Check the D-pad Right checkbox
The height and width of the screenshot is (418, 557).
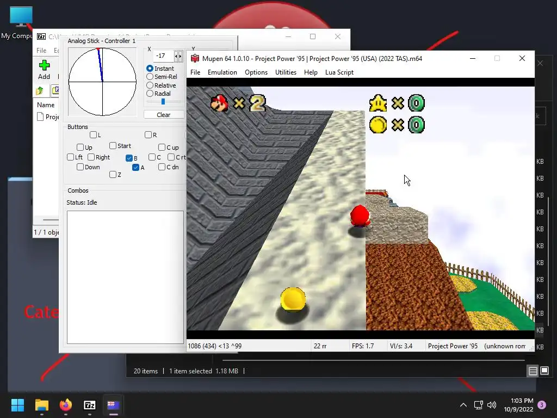[91, 157]
